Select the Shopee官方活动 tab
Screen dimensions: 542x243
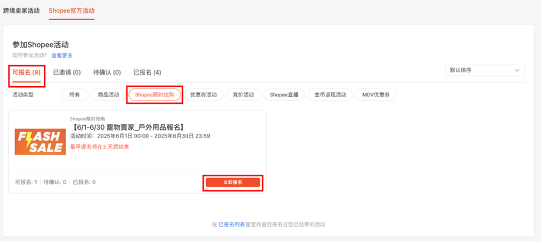coord(72,11)
